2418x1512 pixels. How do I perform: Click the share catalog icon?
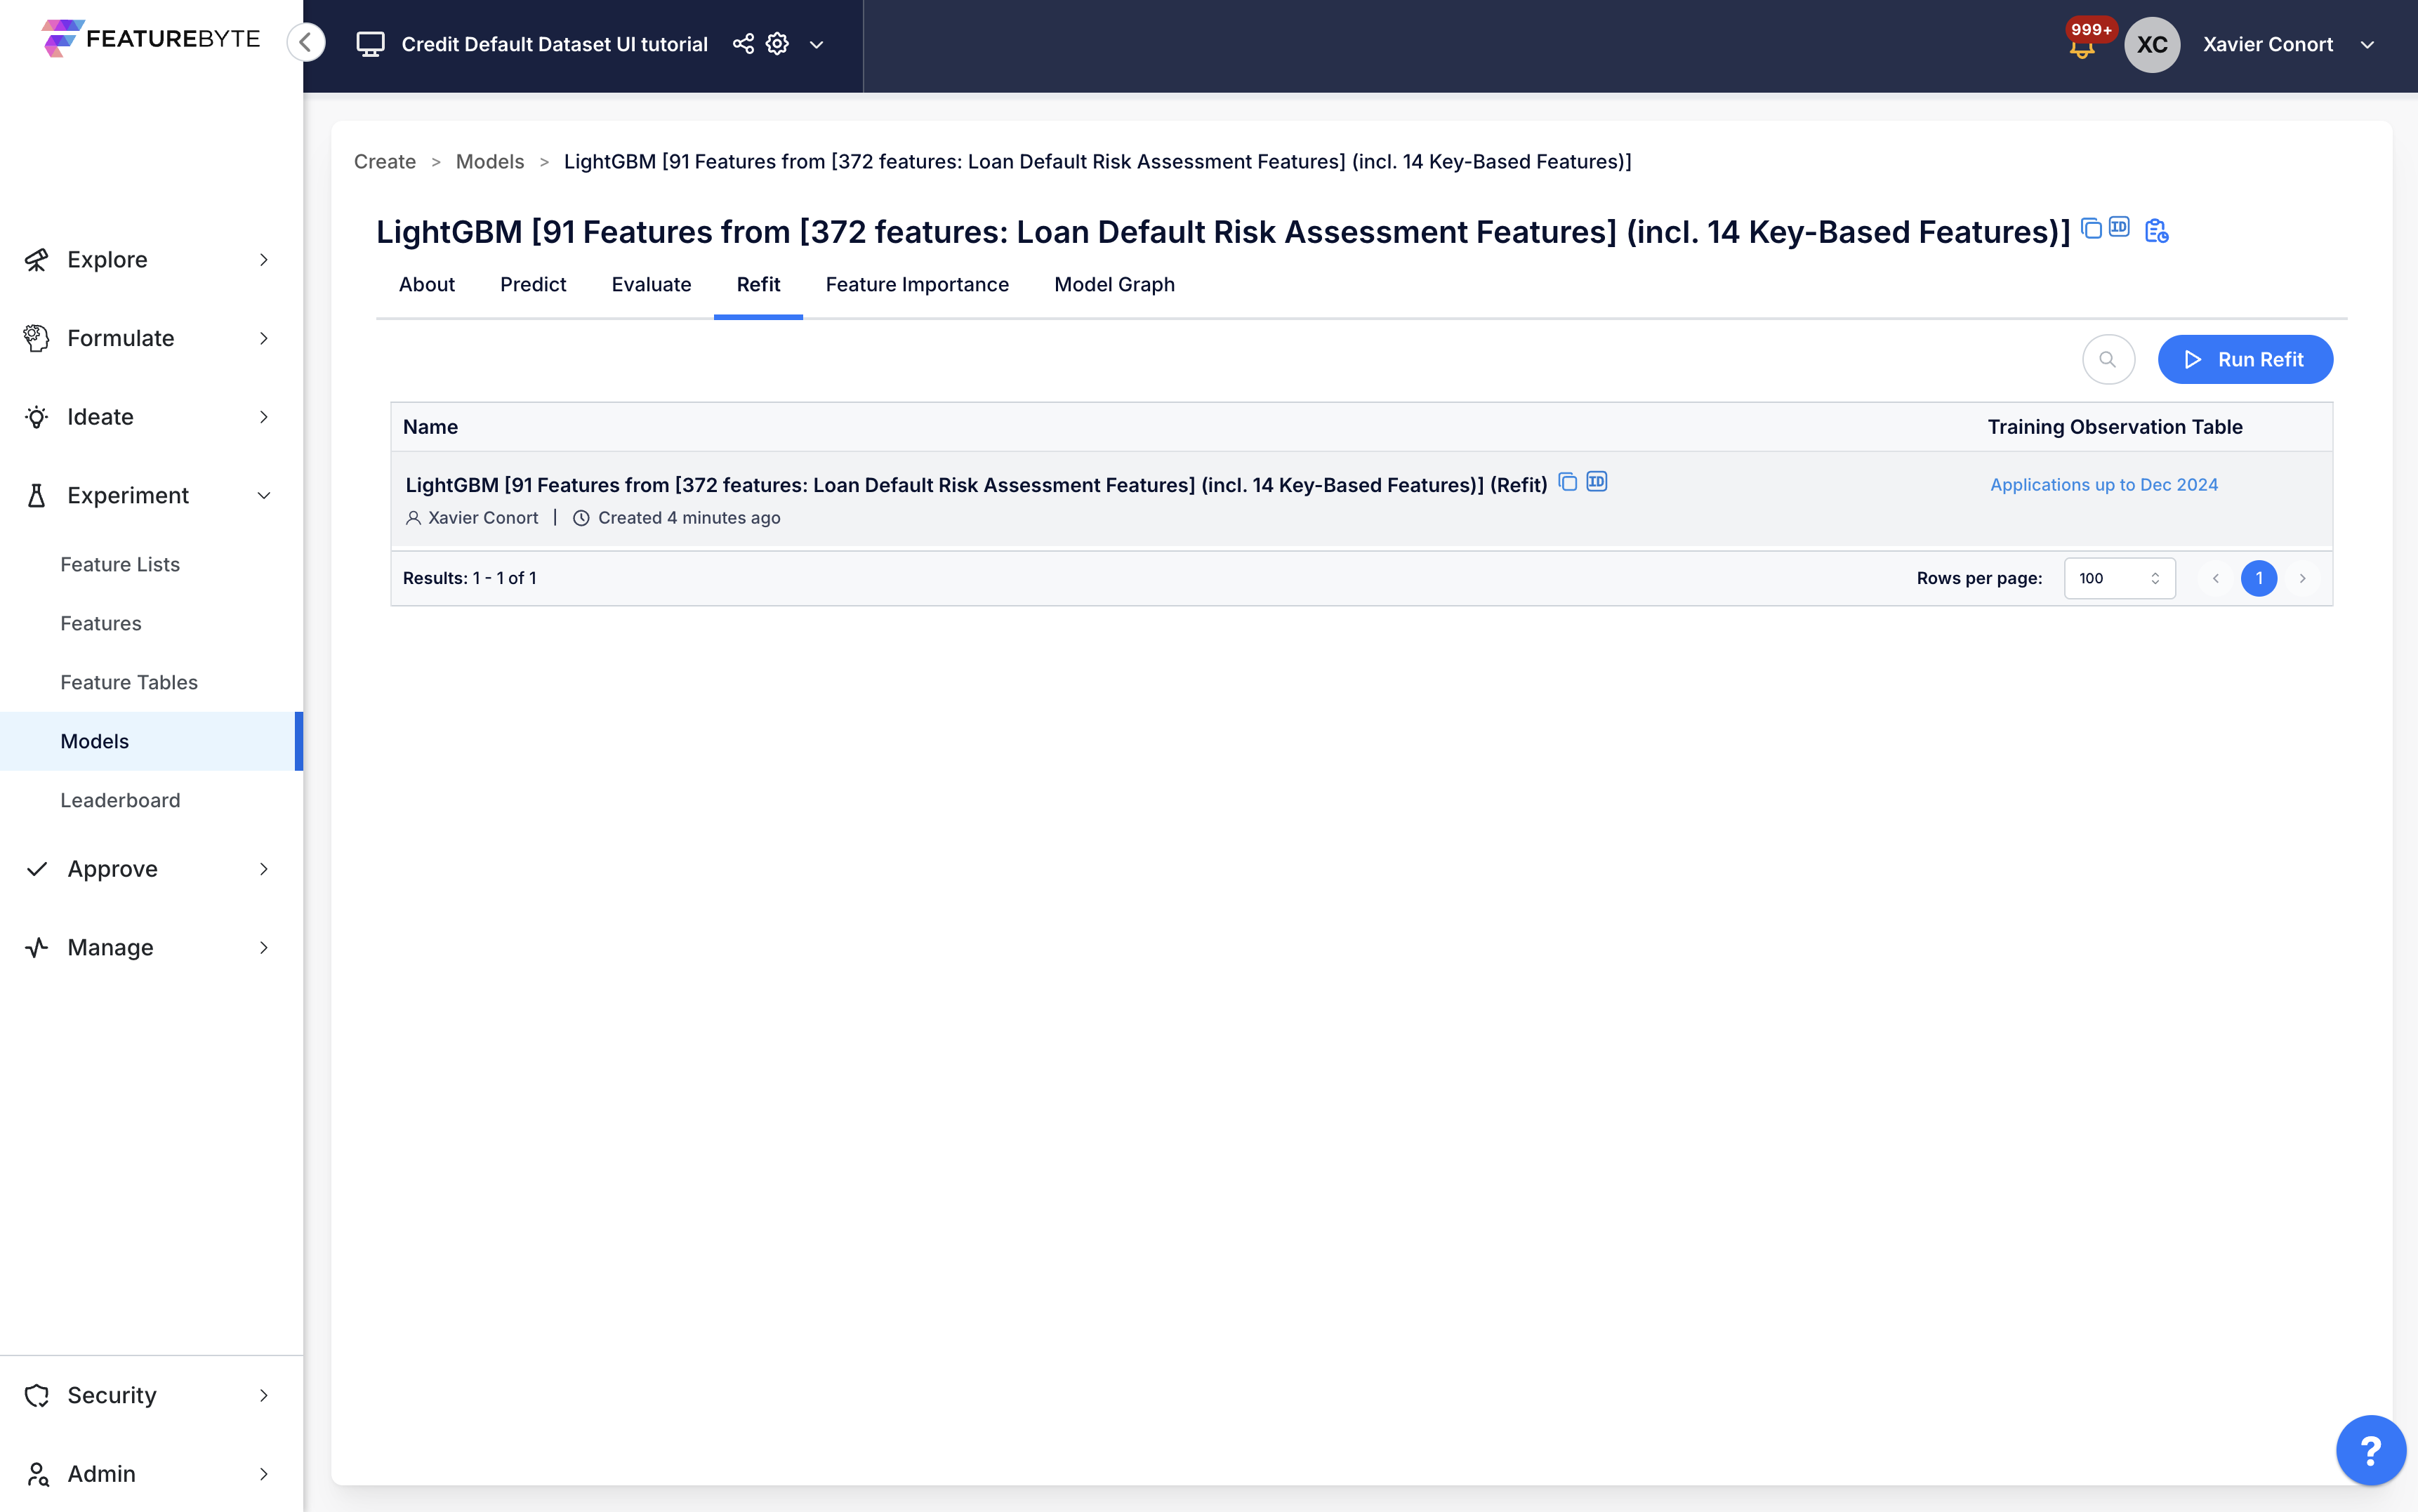coord(743,44)
